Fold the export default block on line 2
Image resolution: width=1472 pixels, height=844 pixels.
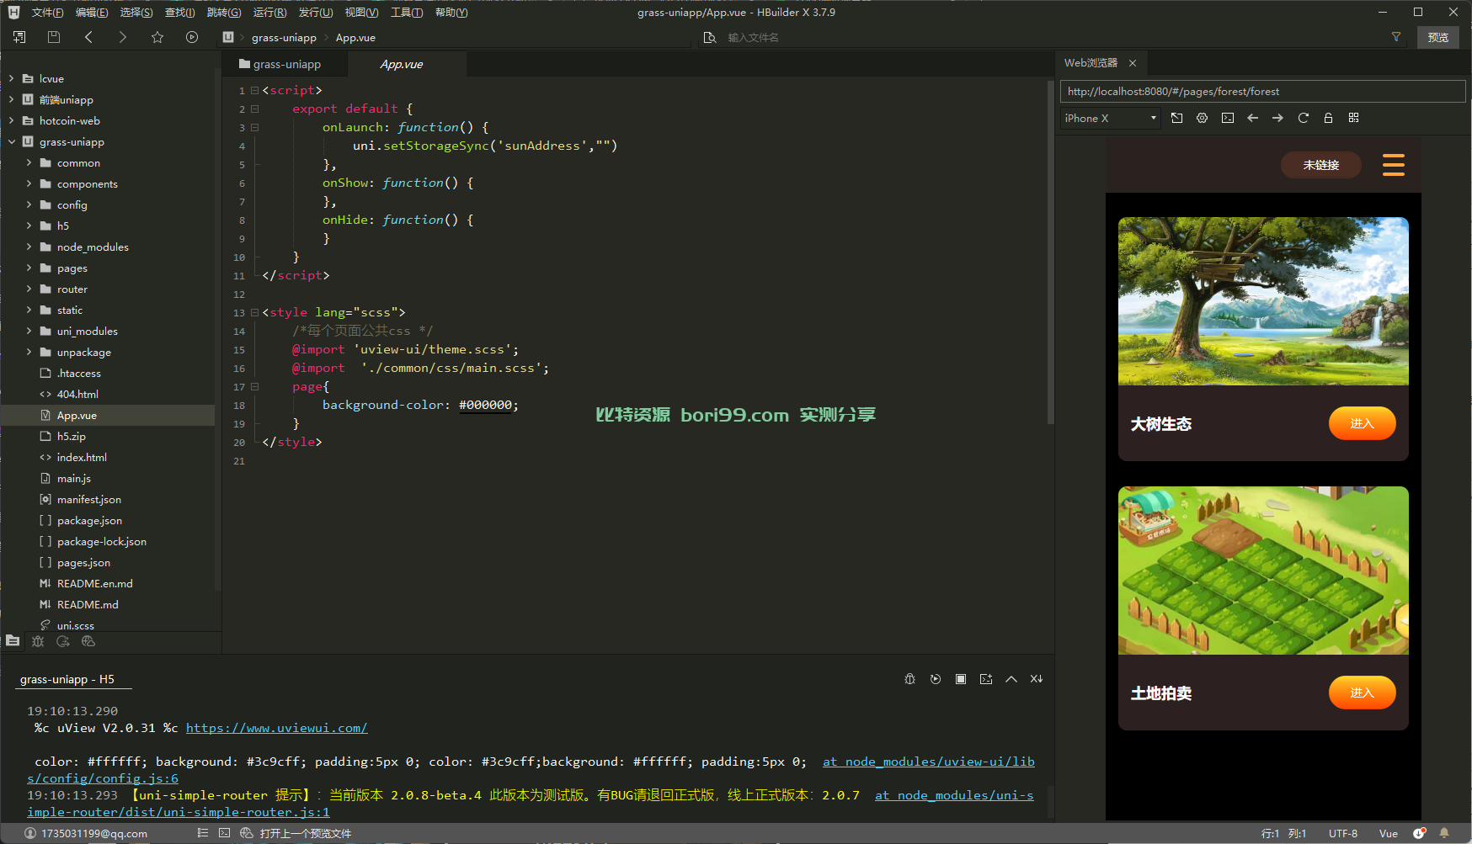(254, 109)
